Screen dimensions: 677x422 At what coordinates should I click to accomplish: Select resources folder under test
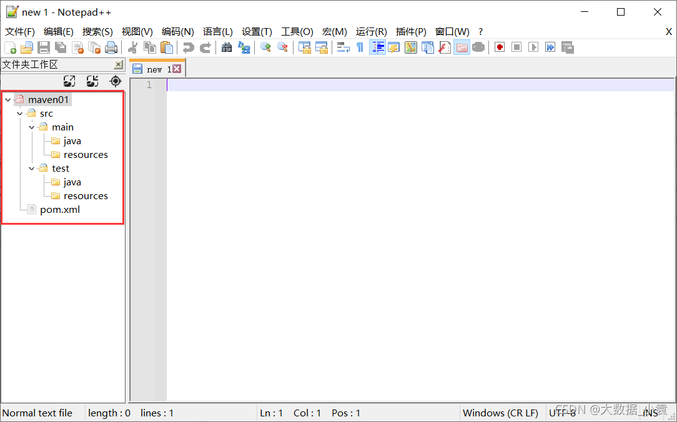(x=86, y=196)
